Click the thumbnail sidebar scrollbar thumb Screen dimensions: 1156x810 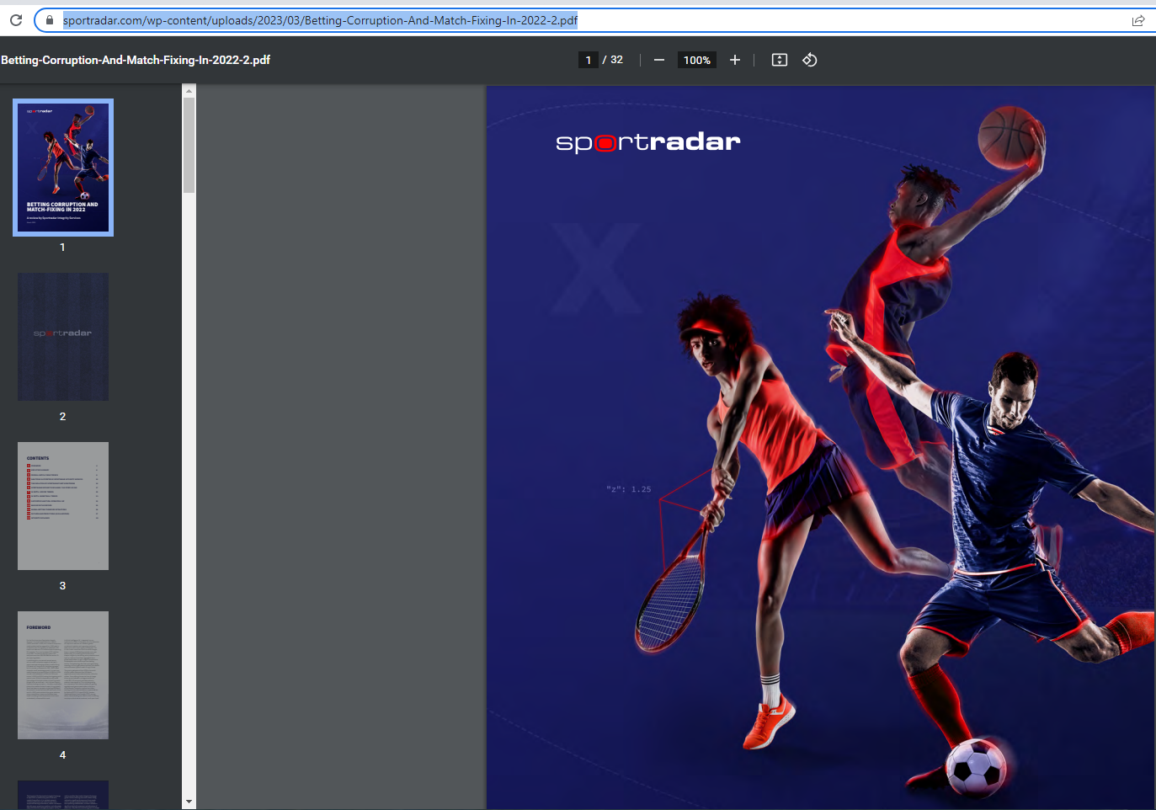coord(189,145)
